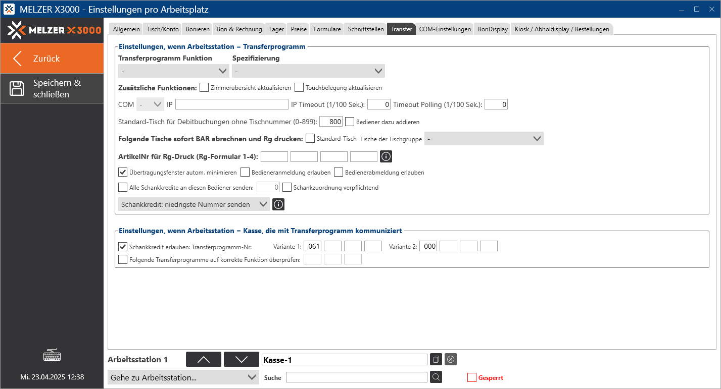Click the IP Timeout value field
The width and height of the screenshot is (721, 389).
379,104
